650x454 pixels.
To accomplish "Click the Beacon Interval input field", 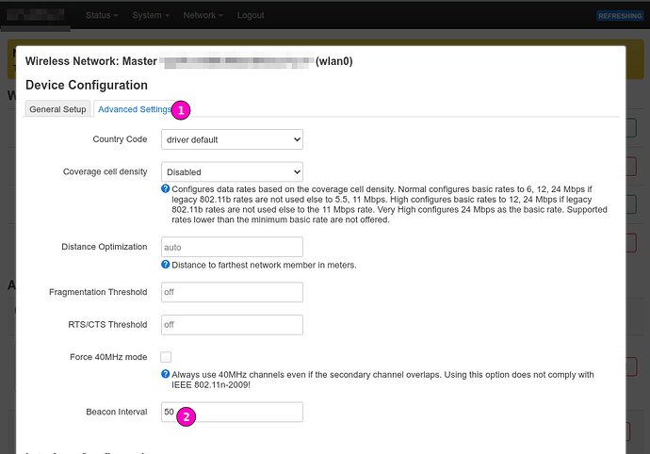I will click(232, 413).
